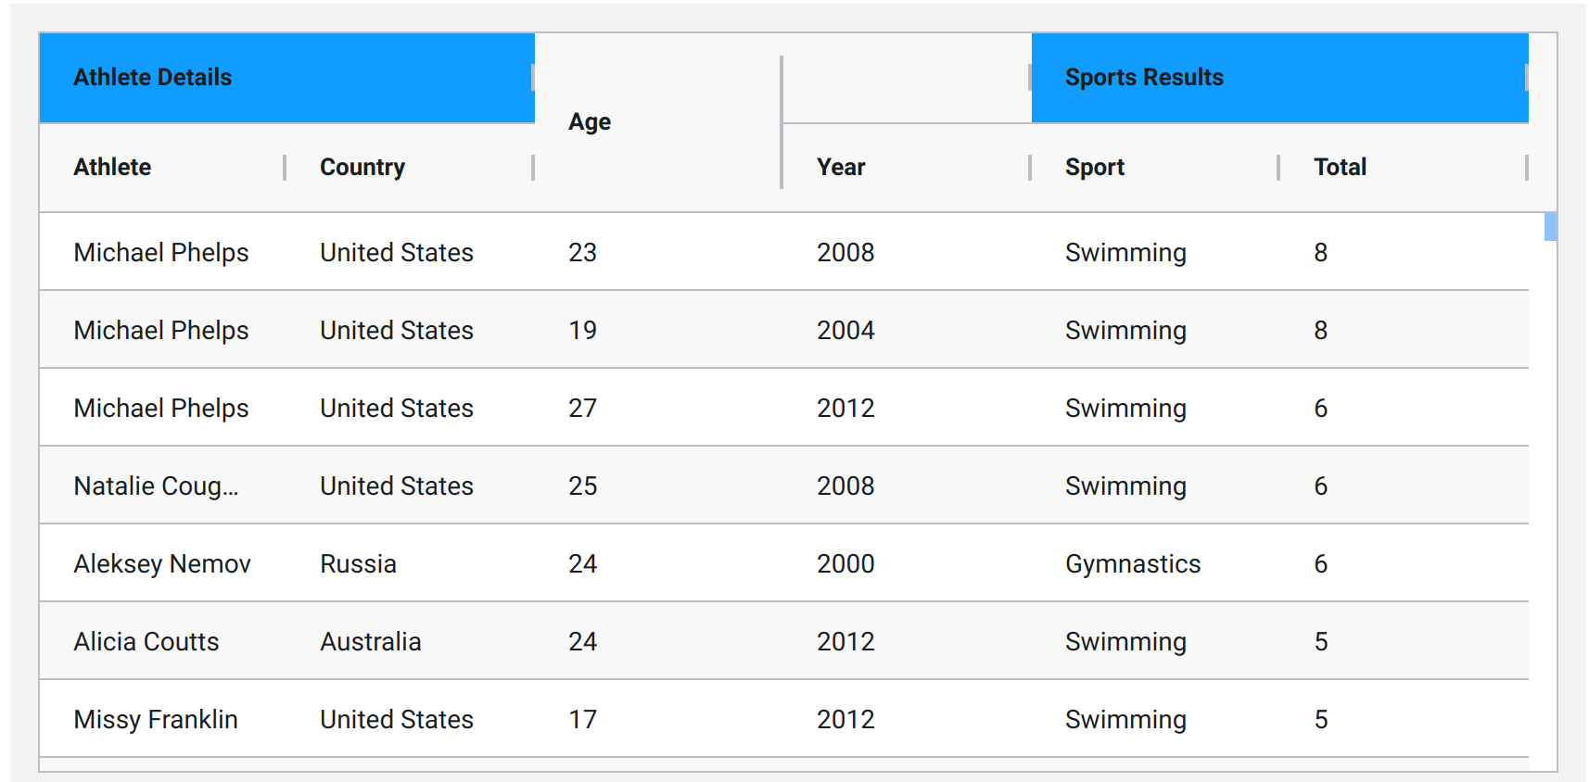Click the vertical scrollbar thumb

click(x=1550, y=226)
